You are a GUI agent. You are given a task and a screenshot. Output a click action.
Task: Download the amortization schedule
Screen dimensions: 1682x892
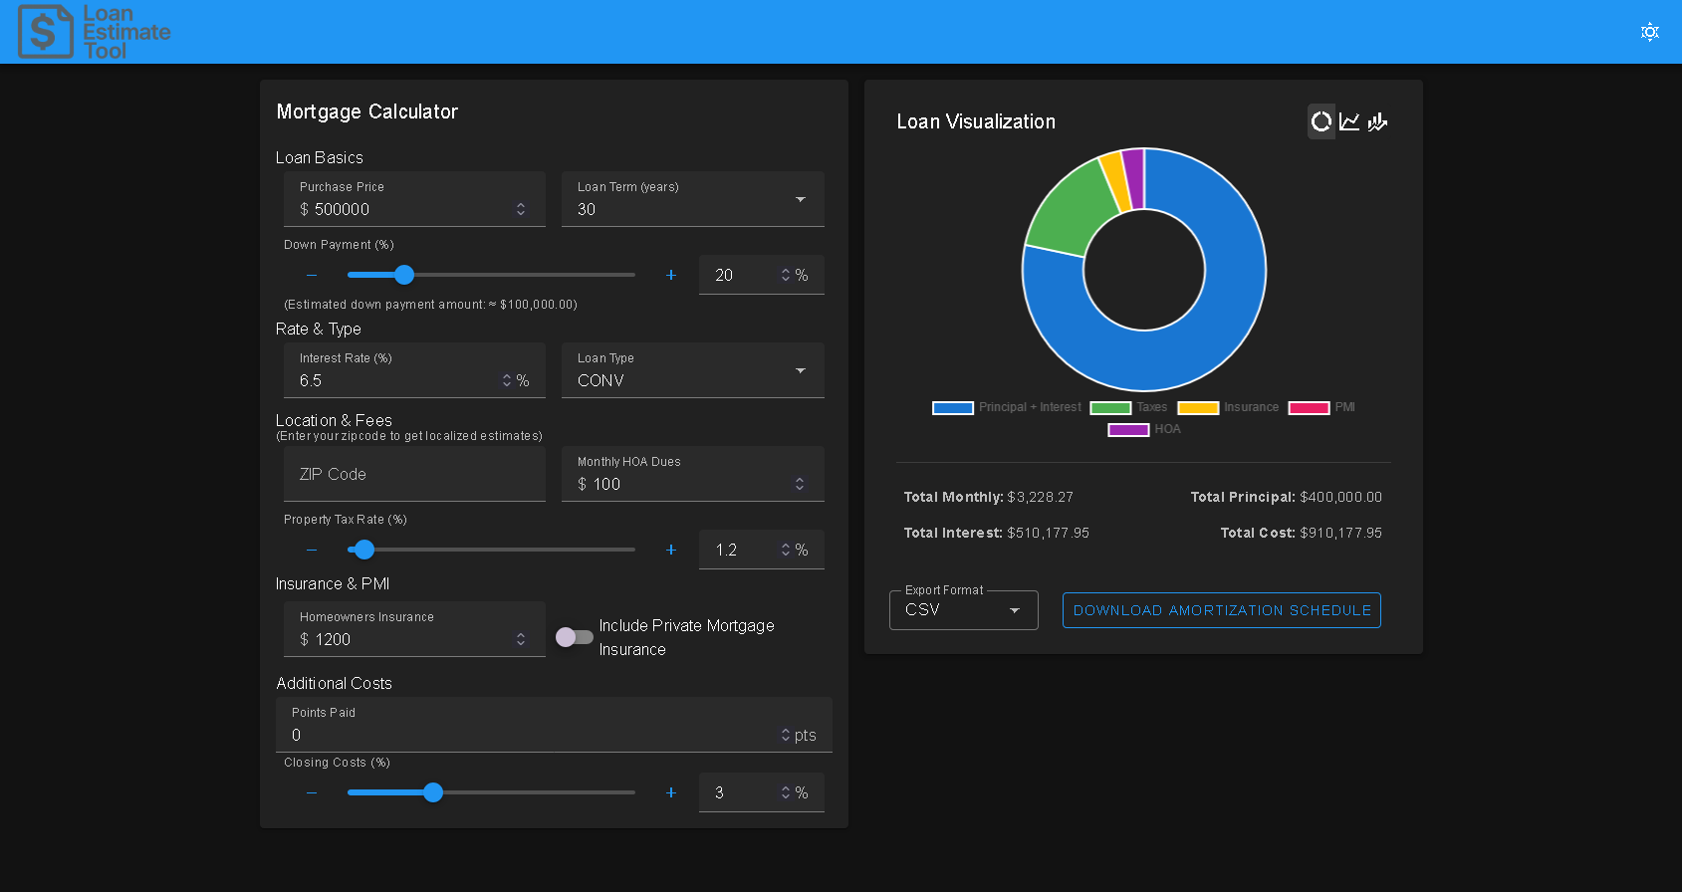pos(1221,610)
